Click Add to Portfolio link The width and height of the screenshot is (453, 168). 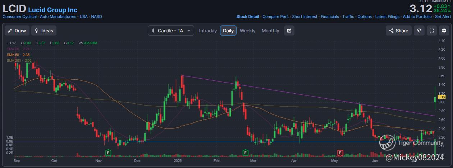tap(417, 17)
